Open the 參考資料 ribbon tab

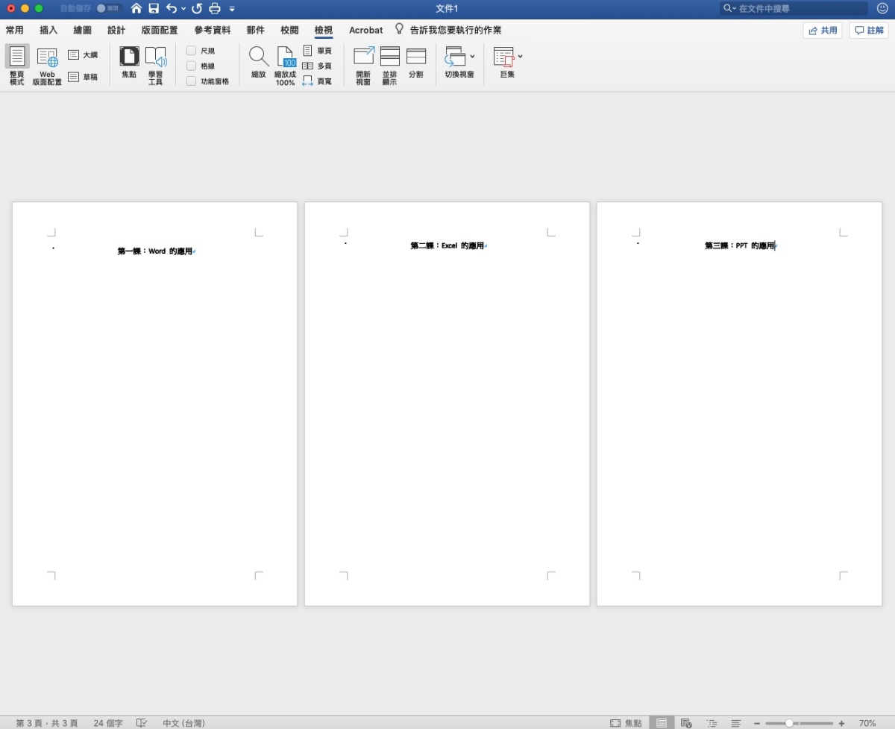tap(213, 31)
